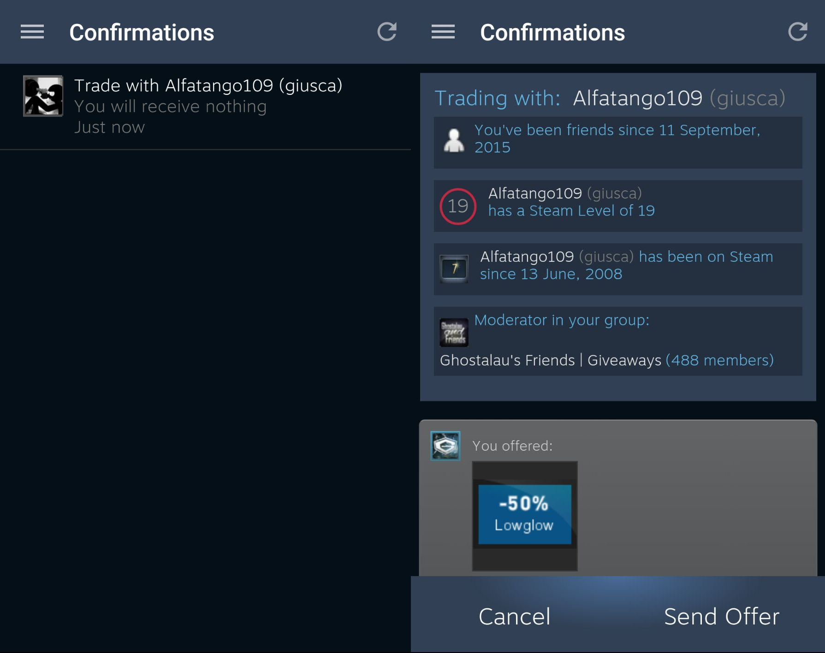Viewport: 825px width, 653px height.
Task: Tap Alfatango109's avatar in the confirmation list
Action: tap(43, 96)
